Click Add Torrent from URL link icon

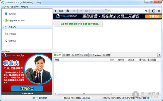[x=61, y=11]
